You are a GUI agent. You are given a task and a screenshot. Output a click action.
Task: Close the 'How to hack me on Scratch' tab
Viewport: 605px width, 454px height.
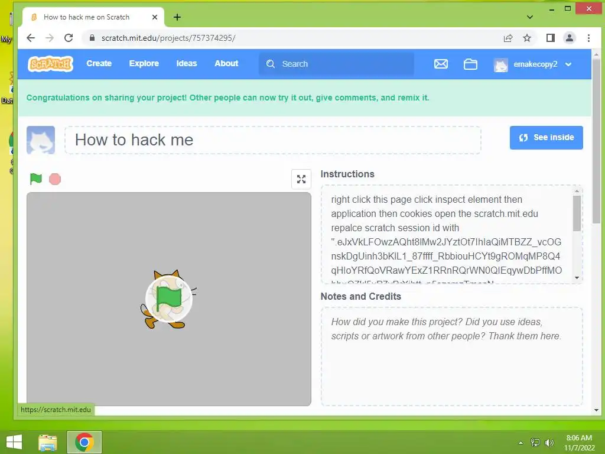coord(155,17)
